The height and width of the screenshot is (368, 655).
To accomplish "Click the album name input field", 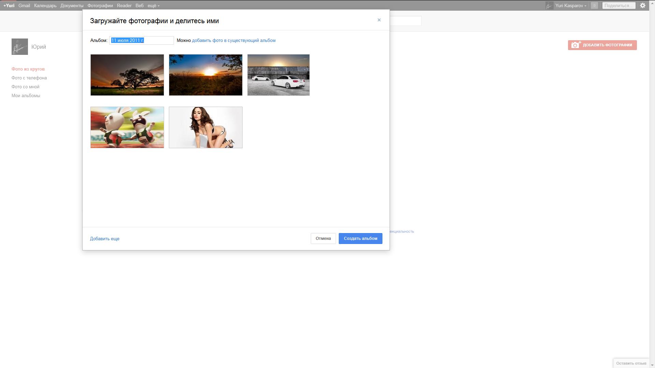I will coord(142,40).
